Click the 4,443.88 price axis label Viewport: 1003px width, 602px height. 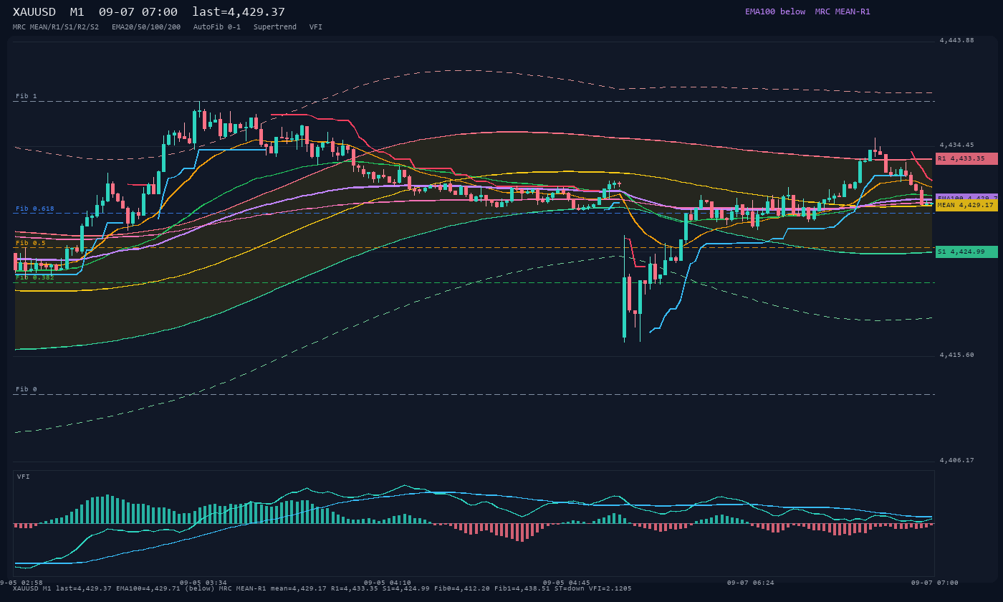956,40
